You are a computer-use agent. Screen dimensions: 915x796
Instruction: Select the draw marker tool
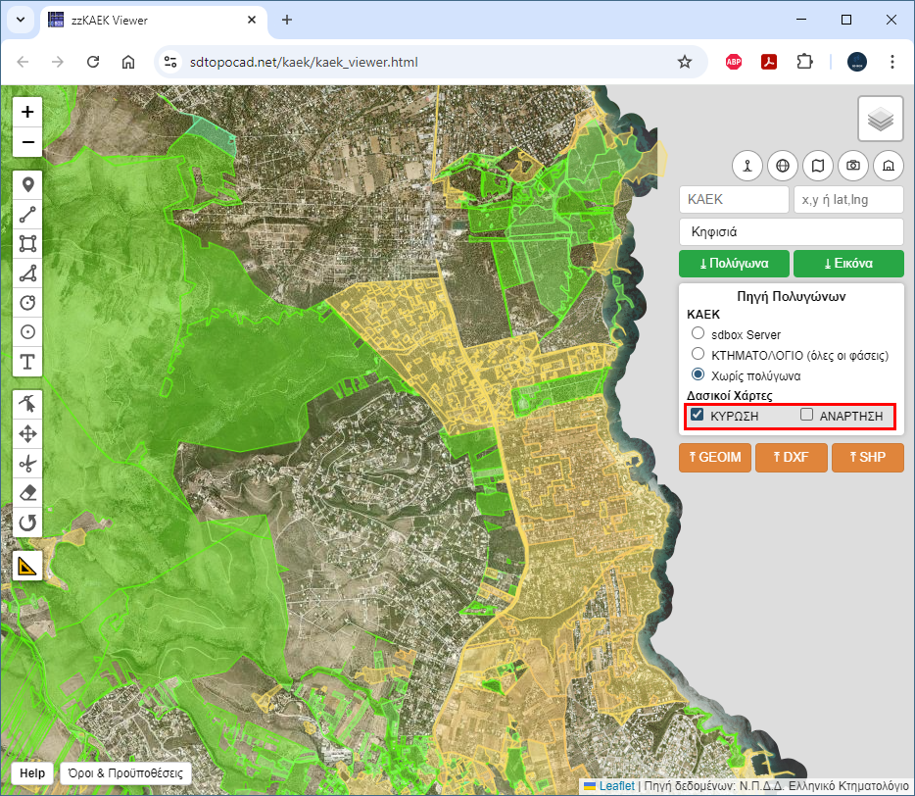(x=27, y=185)
